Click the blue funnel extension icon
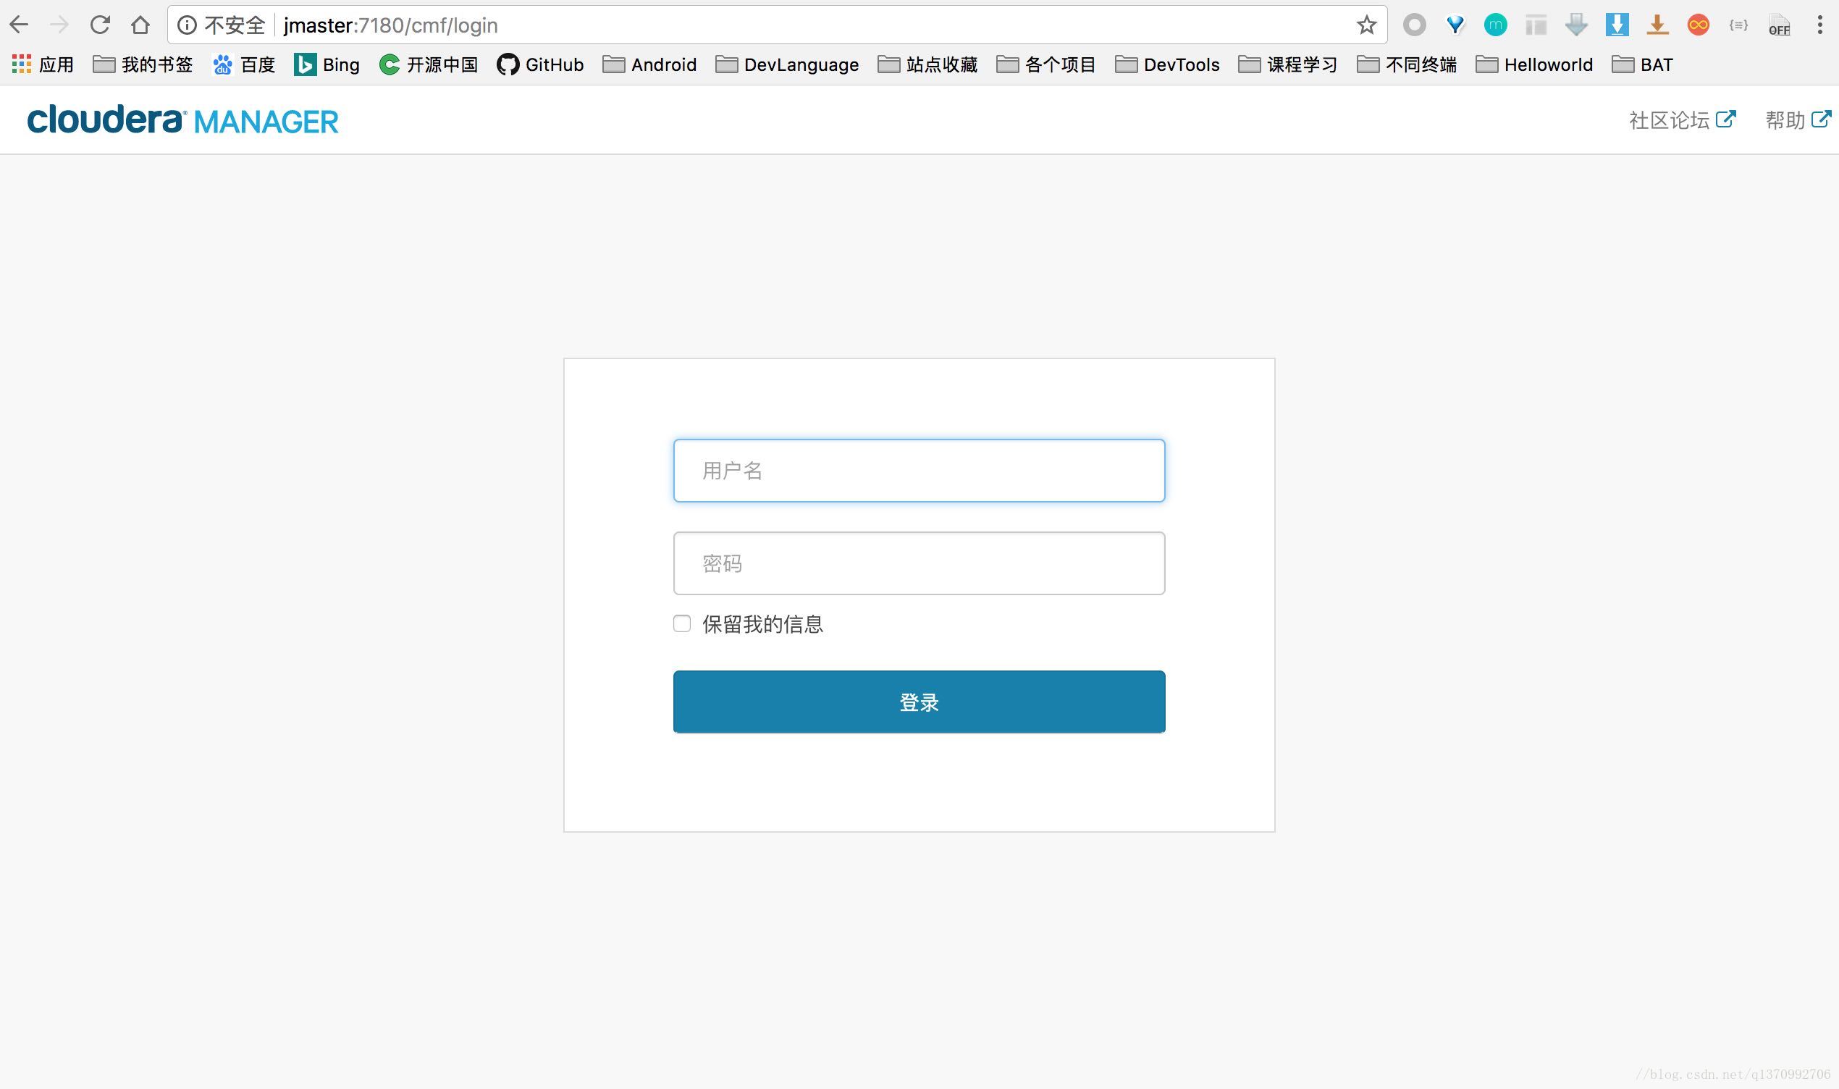Viewport: 1839px width, 1089px height. click(1455, 25)
